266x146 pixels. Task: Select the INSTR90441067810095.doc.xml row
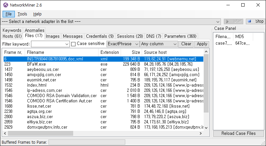103,59
